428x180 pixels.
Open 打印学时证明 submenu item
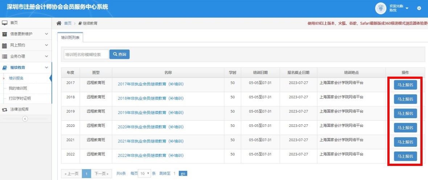click(x=20, y=98)
